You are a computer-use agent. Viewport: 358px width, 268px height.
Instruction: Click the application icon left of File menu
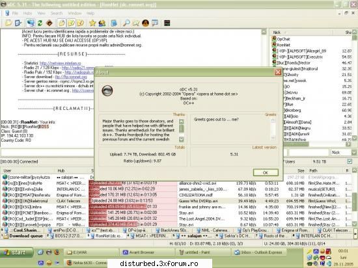[x=7, y=13]
